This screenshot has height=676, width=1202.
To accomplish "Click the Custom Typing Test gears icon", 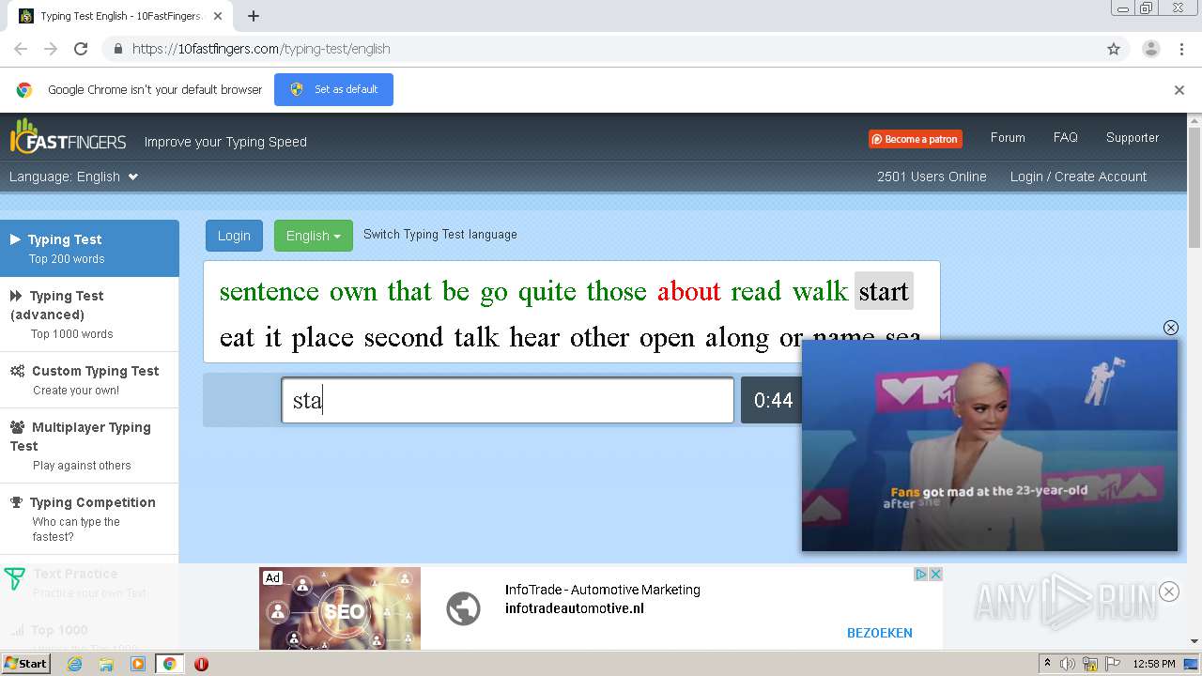I will (x=17, y=371).
